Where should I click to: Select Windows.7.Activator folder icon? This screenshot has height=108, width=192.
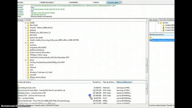pos(28,72)
